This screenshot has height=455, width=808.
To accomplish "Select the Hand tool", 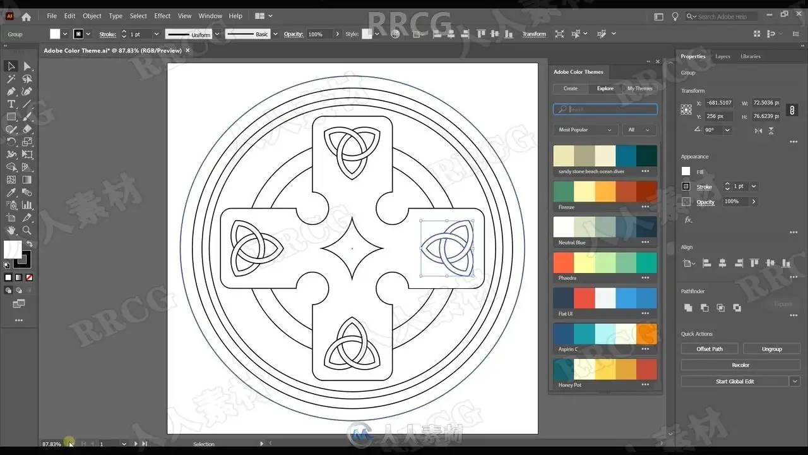I will (11, 231).
